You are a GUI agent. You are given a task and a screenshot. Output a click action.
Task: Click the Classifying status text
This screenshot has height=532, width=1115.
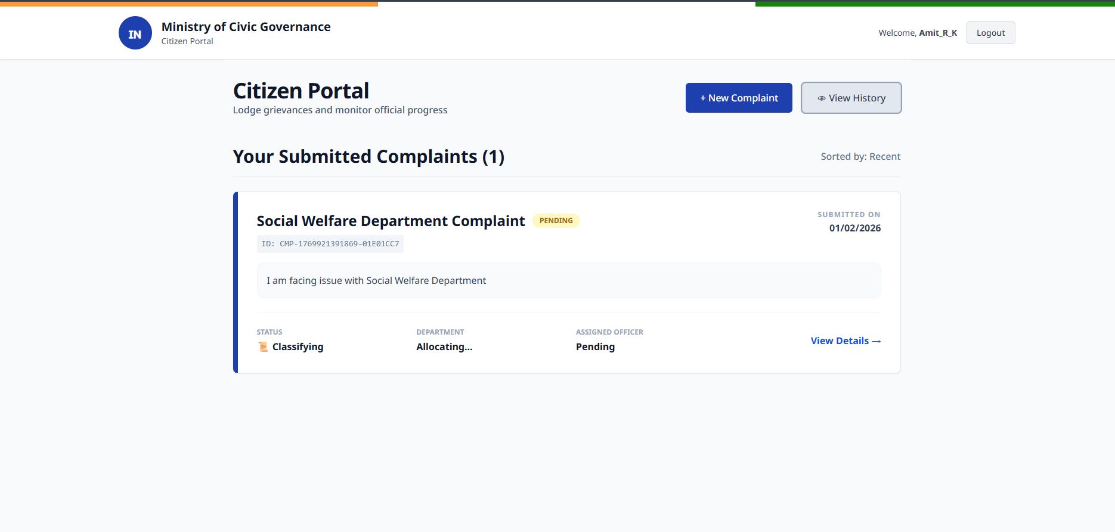coord(298,347)
